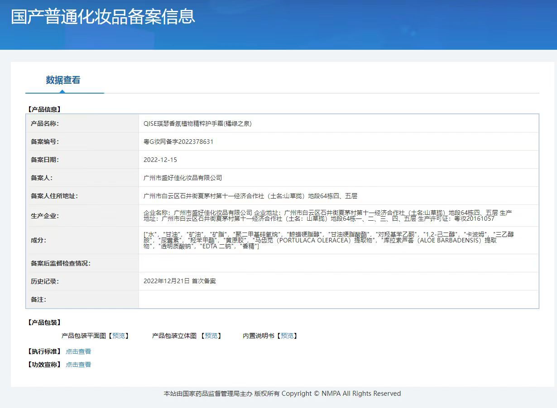The height and width of the screenshot is (408, 557).
Task: Preview the 内置说明书 document
Action: pyautogui.click(x=287, y=336)
